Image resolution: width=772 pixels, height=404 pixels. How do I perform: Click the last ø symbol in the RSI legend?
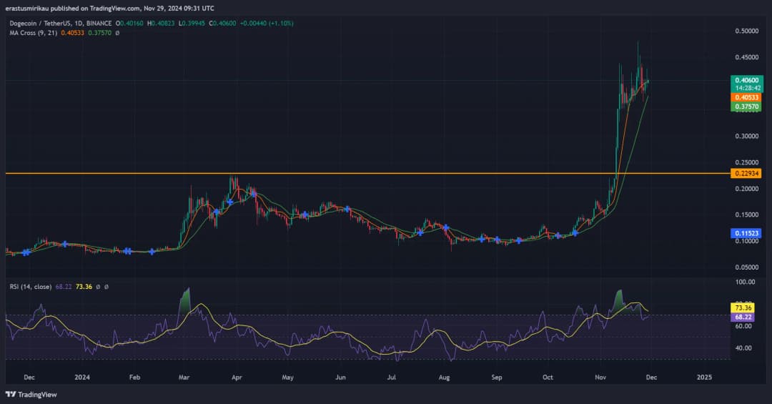click(x=106, y=287)
